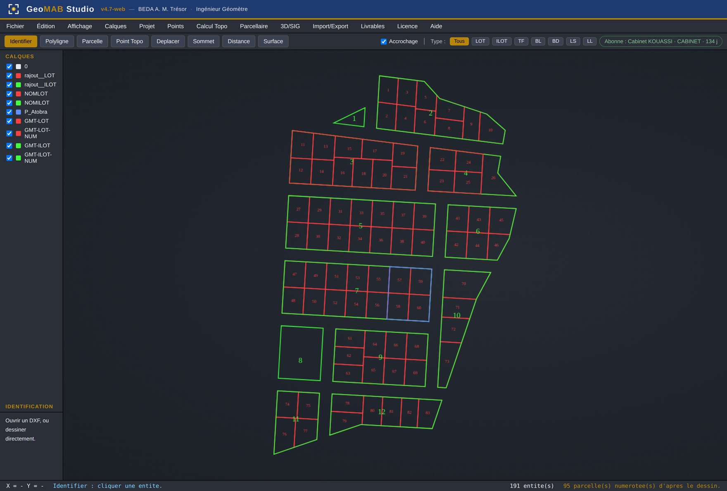Filter type by LL
Screen dimensions: 727x491
pos(589,41)
